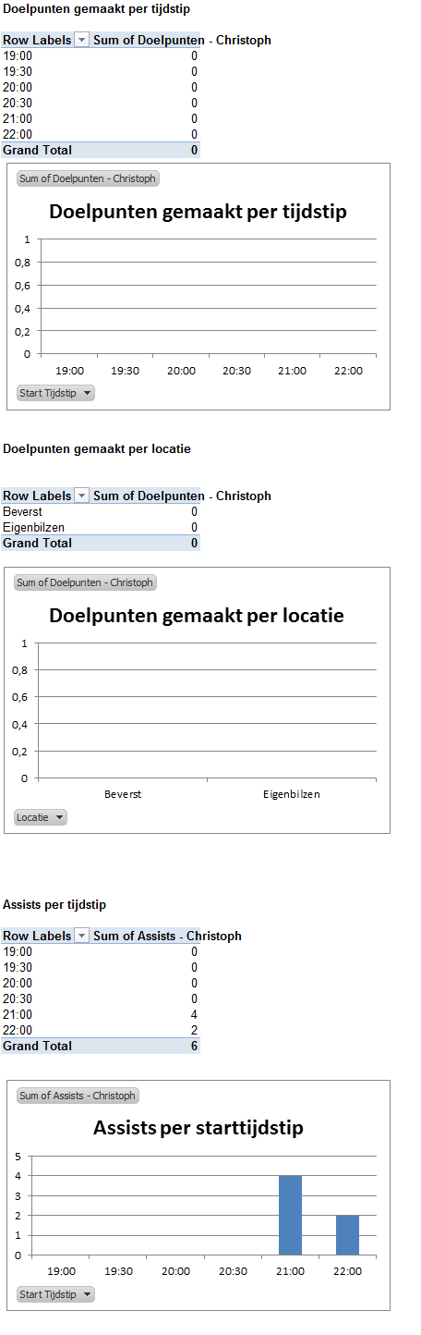Select chart title Assists per starttijdstip
The width and height of the screenshot is (421, 1335).
198,1128
